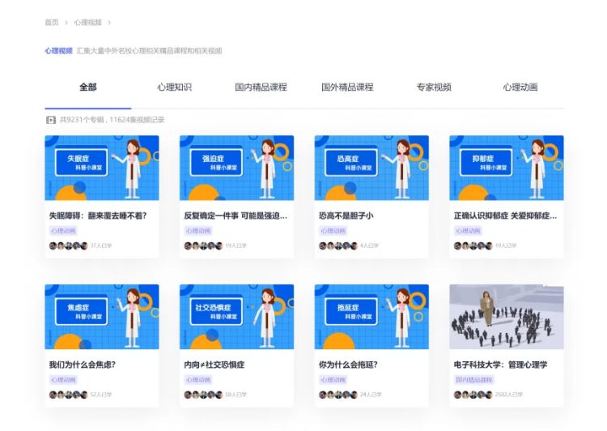The width and height of the screenshot is (607, 431).
Task: Click the video album count icon
Action: coord(51,120)
